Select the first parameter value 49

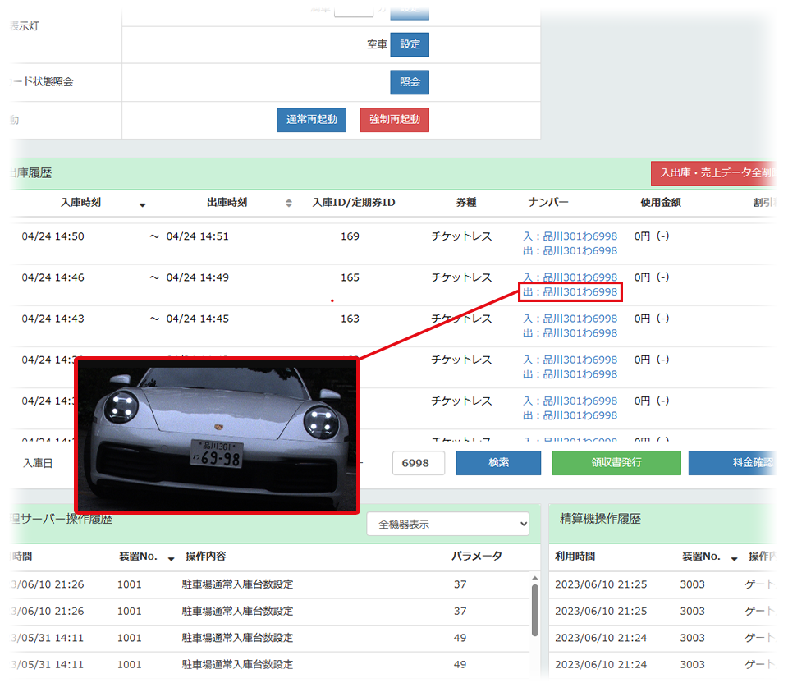460,638
